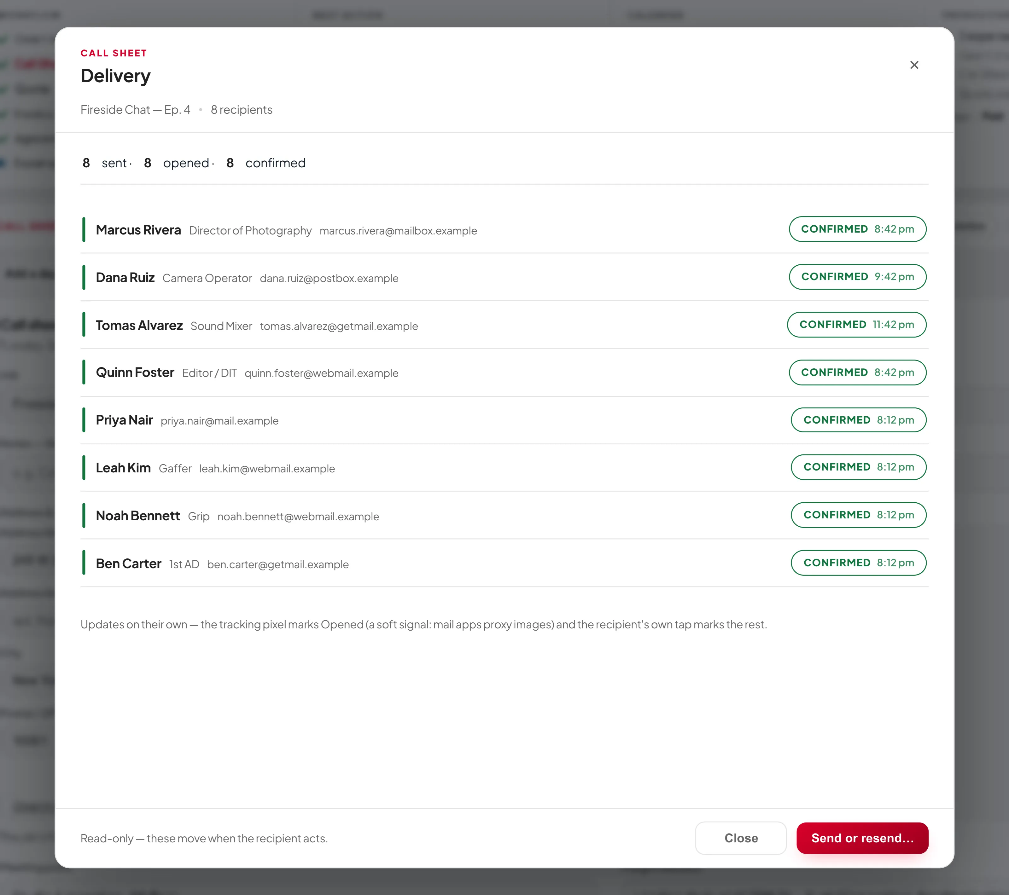Click priya.nair@mail.example email

pyautogui.click(x=219, y=421)
